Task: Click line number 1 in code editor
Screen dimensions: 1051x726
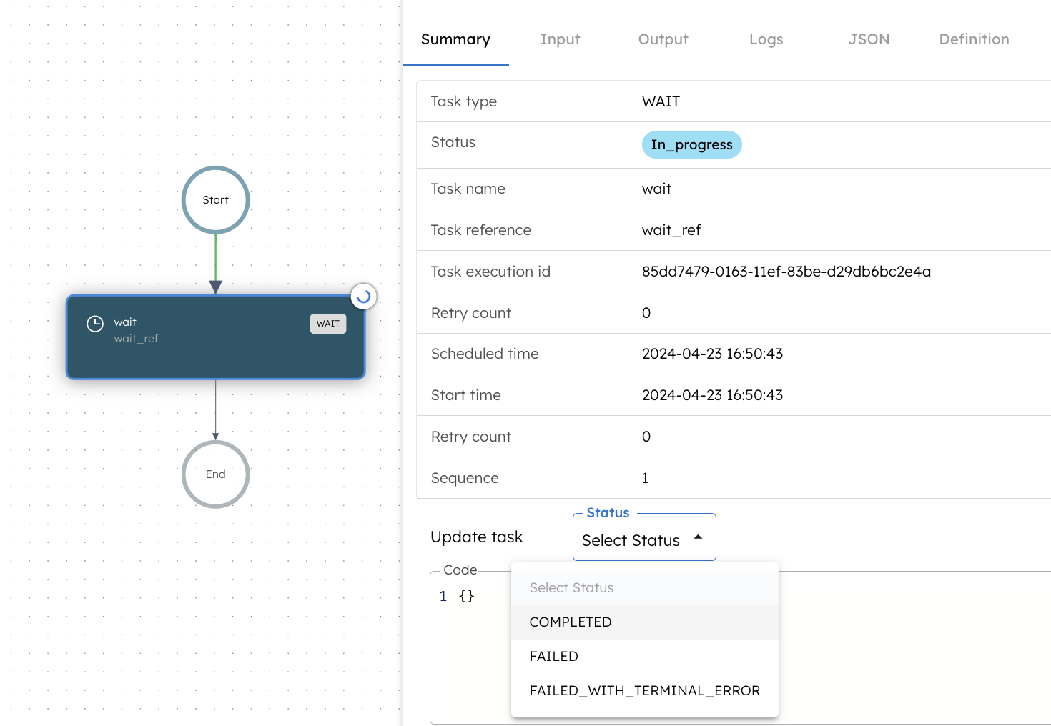Action: (443, 596)
